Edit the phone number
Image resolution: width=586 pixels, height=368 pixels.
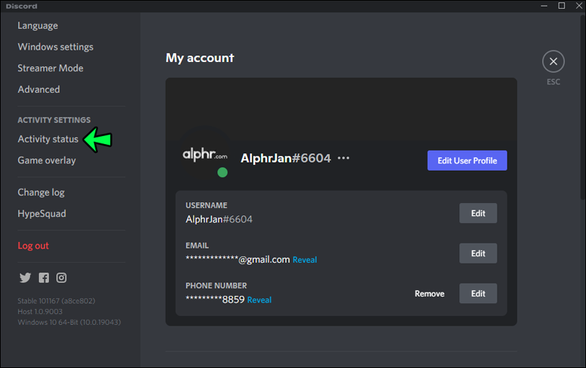478,294
